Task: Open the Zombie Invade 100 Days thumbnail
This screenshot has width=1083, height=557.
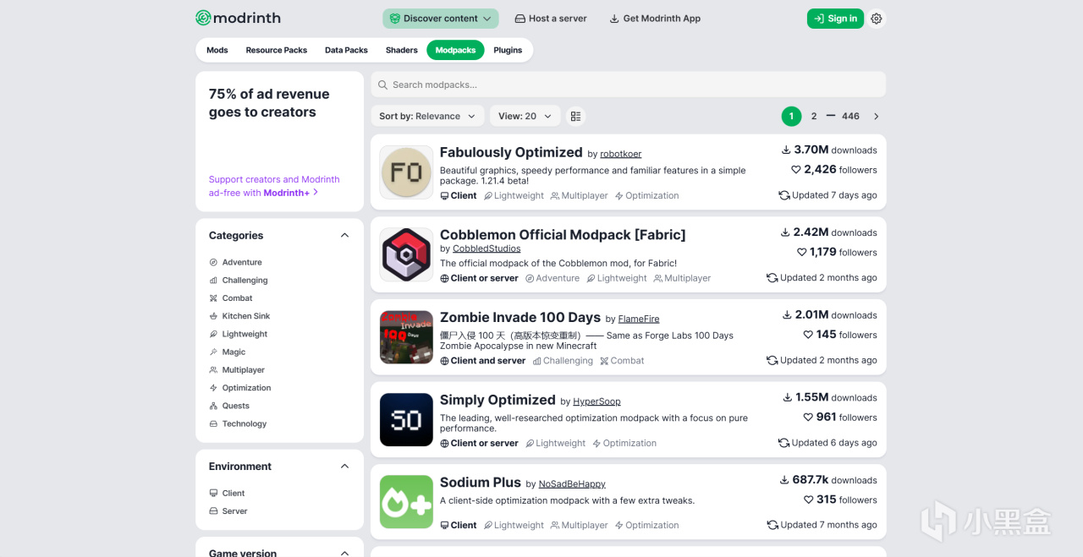Action: (406, 337)
